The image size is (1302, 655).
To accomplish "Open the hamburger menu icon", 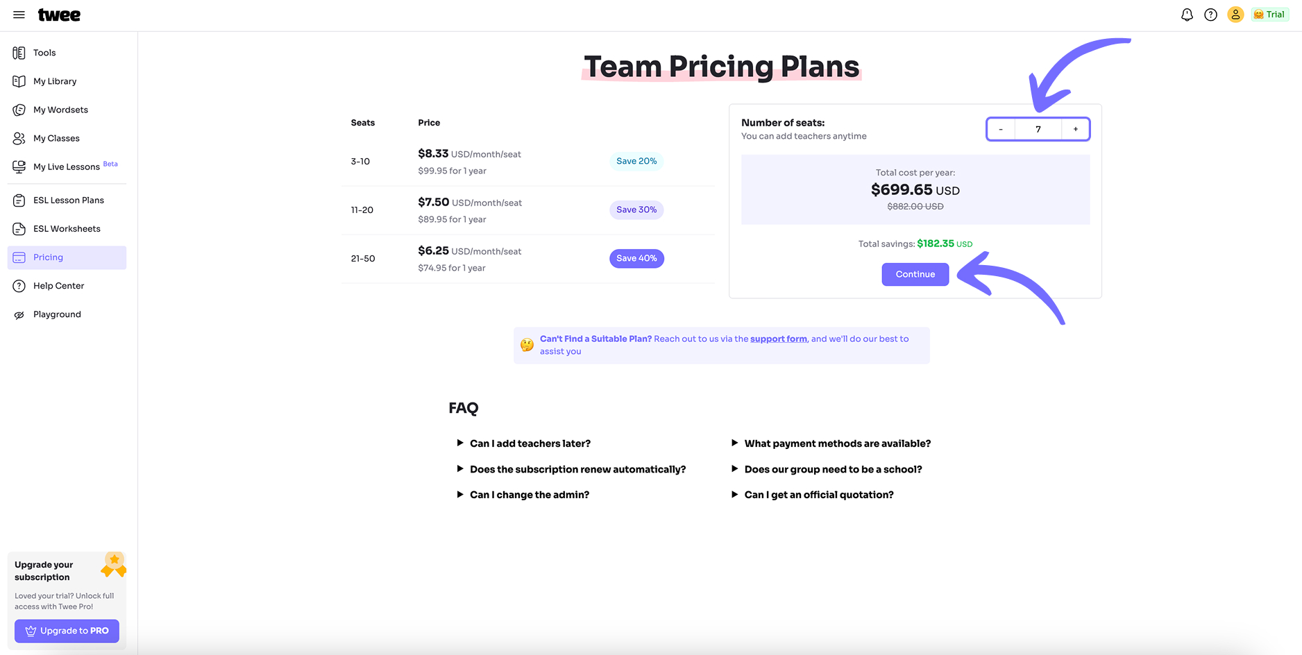I will point(19,15).
